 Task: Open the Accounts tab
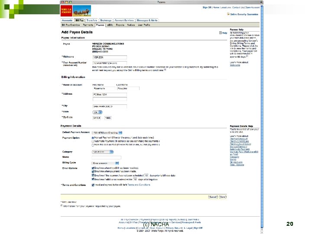coord(67,20)
